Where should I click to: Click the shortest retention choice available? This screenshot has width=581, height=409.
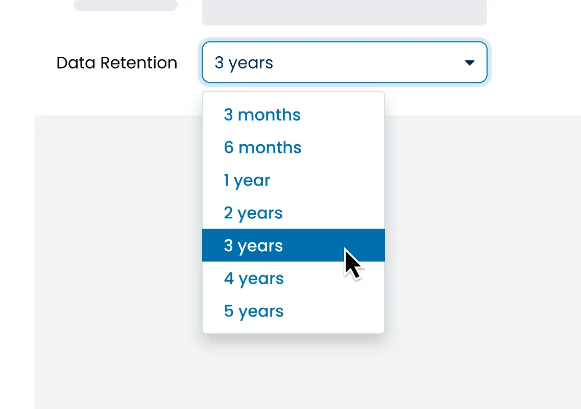(x=262, y=115)
